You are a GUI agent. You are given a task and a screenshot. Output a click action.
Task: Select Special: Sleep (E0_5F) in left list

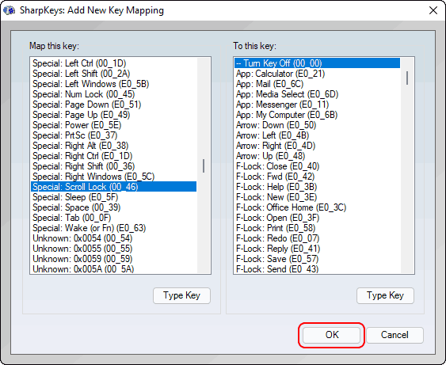point(113,197)
